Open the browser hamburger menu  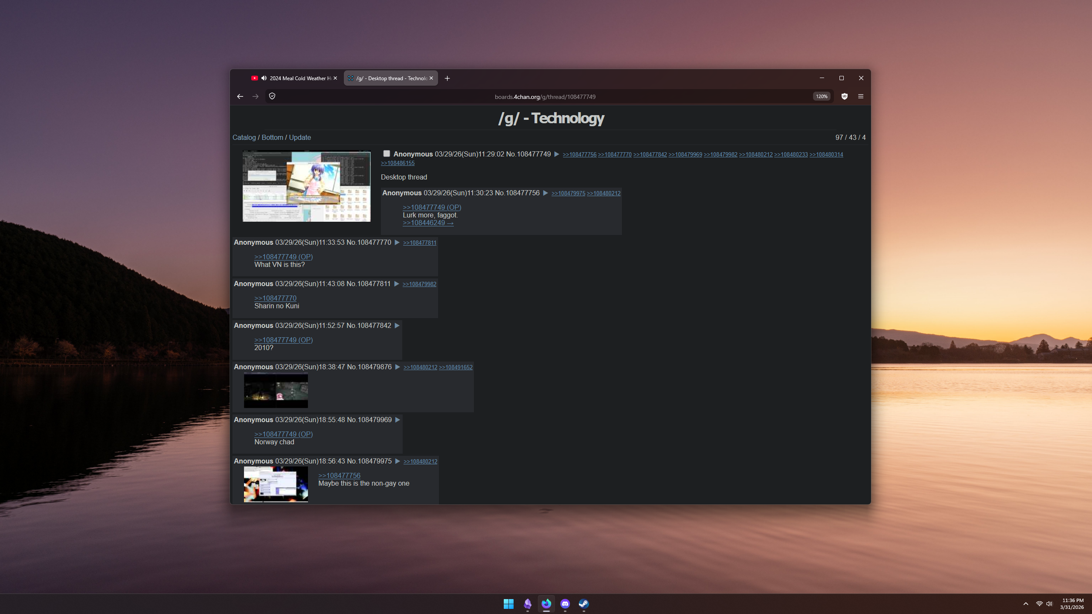click(x=861, y=96)
